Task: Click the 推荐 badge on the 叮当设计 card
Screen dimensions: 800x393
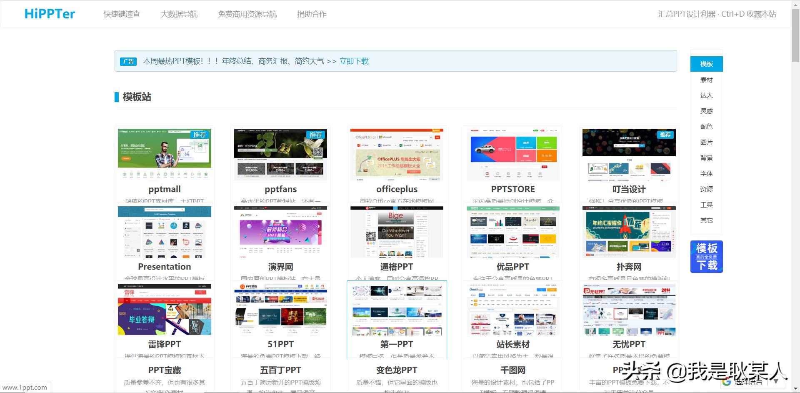Action: 665,135
